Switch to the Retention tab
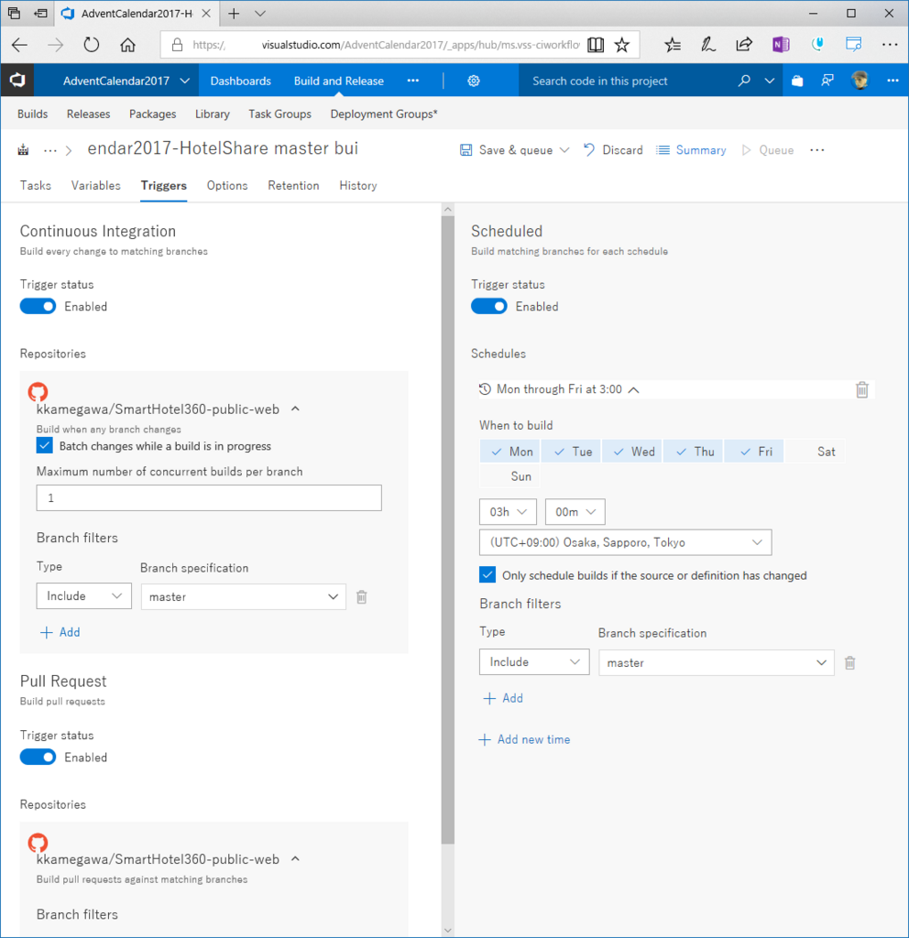Viewport: 909px width, 938px height. point(293,185)
